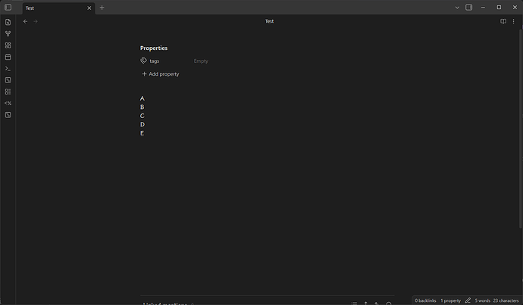This screenshot has width=523, height=305.
Task: Open the canvas grid icon
Action: (8, 45)
